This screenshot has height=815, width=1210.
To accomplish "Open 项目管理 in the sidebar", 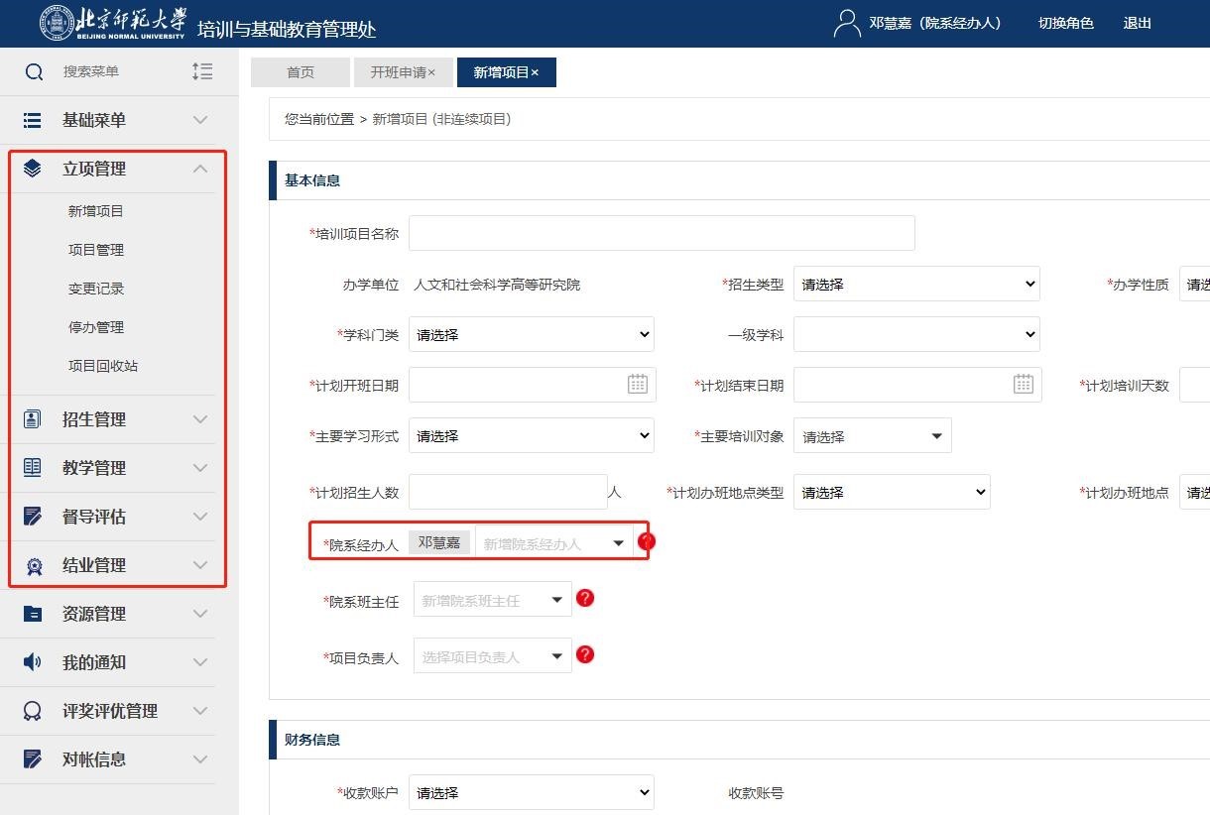I will click(96, 250).
